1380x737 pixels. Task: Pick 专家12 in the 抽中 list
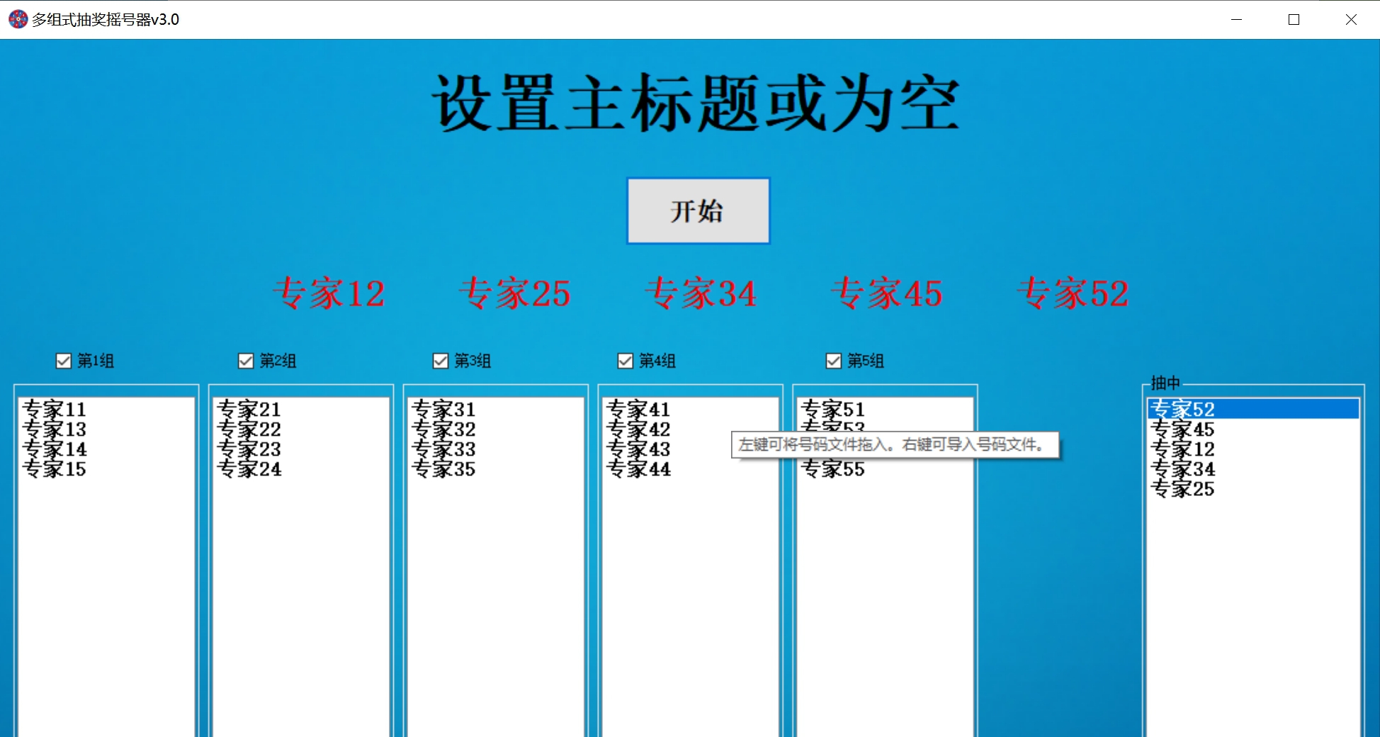point(1253,449)
